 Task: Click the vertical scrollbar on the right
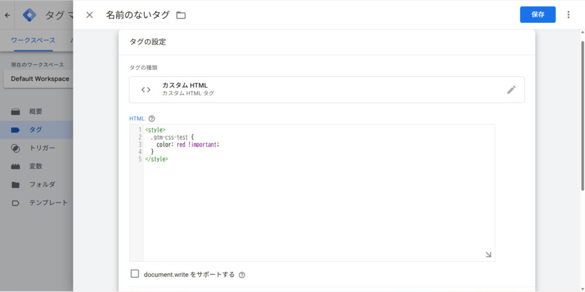[582, 117]
